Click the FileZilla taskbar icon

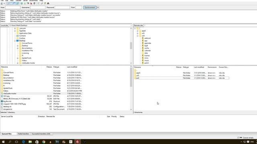click(x=78, y=142)
